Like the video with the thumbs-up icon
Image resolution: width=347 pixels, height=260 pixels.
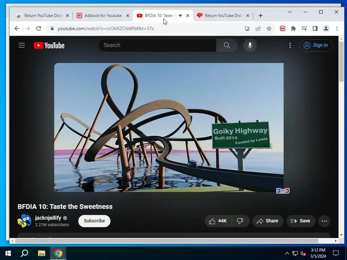coord(218,221)
